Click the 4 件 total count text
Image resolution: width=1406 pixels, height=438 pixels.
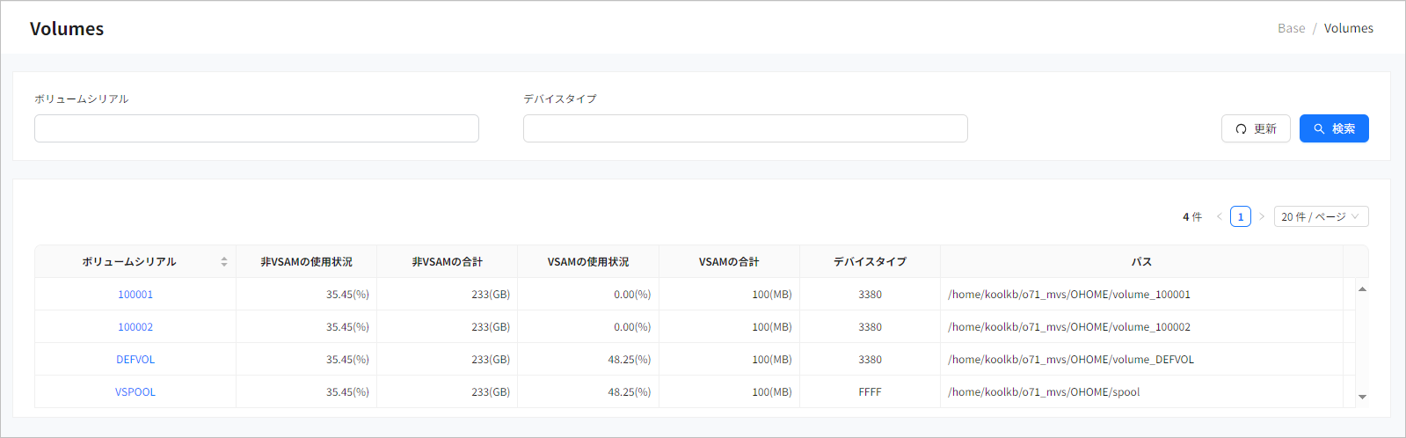pyautogui.click(x=1192, y=216)
